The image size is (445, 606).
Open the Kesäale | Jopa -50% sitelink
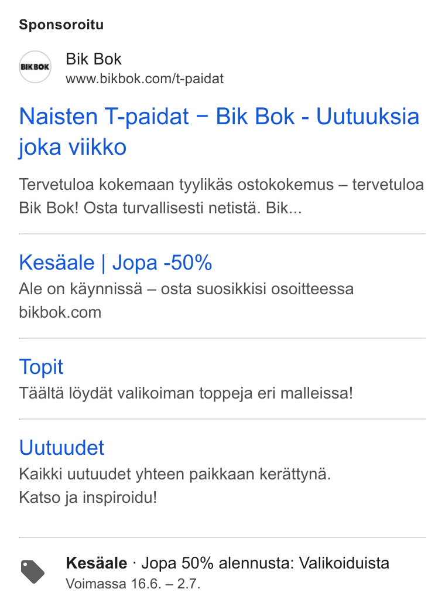[115, 263]
